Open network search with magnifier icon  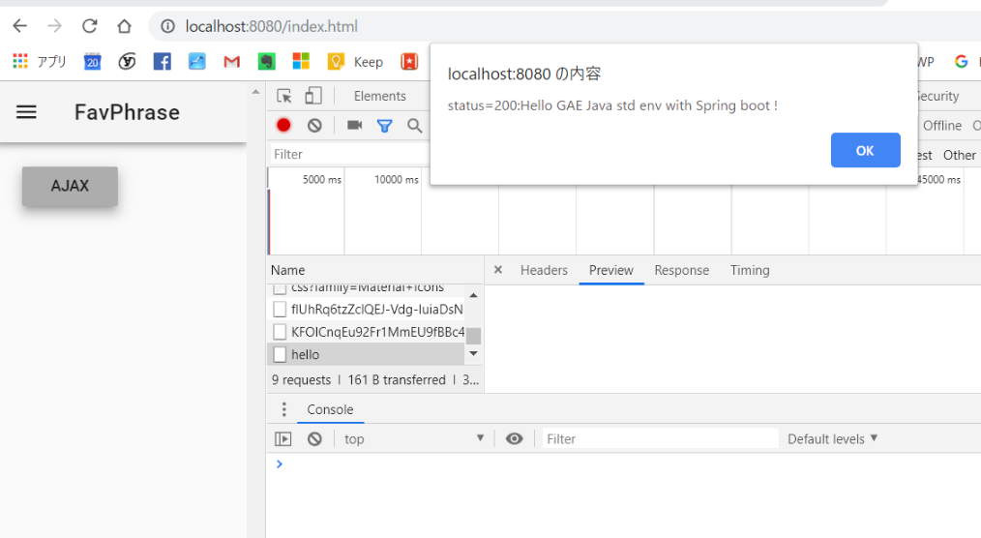[414, 125]
